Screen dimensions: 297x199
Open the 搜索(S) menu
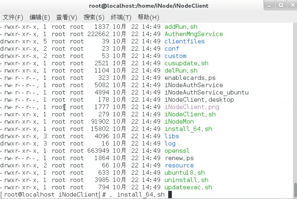click(94, 17)
